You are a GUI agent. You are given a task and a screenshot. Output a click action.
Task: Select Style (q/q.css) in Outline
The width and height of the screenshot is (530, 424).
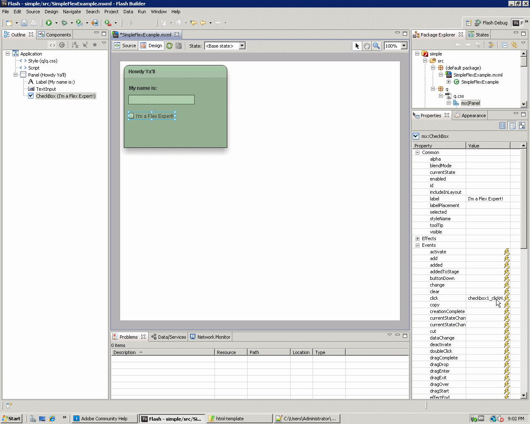[43, 61]
